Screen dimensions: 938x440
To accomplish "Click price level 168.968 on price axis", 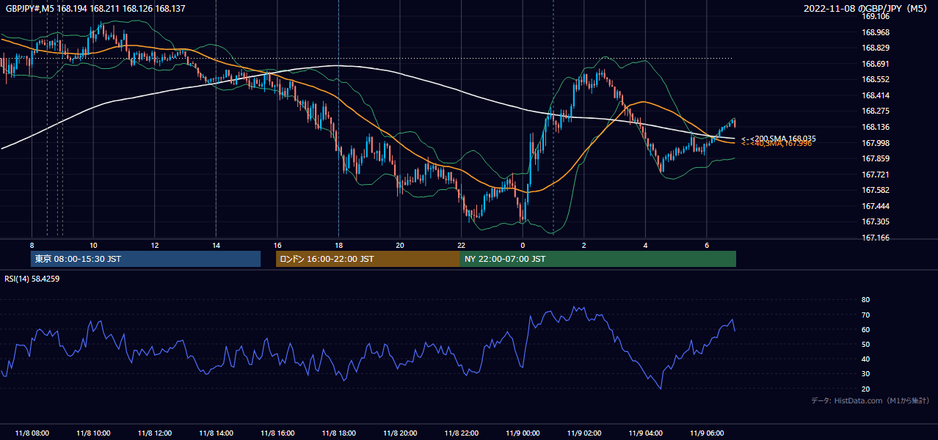I will (876, 32).
